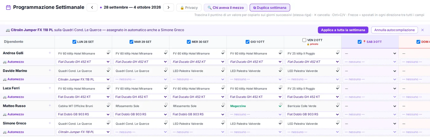Open Andrea Galli's GIO vehicle dropdown Fiat Ducato
Screen dimensions: 430x137
[x=255, y=62]
